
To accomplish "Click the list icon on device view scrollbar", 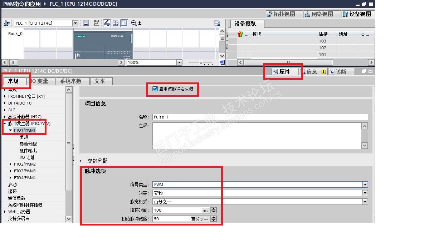I will click(222, 39).
